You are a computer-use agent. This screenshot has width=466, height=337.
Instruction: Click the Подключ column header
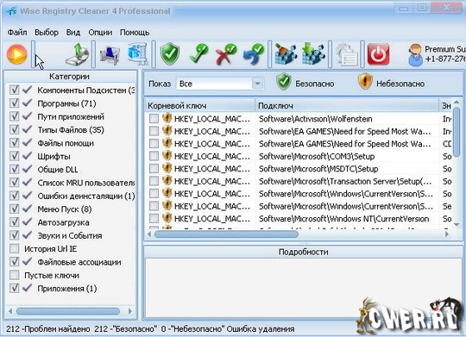tap(347, 106)
